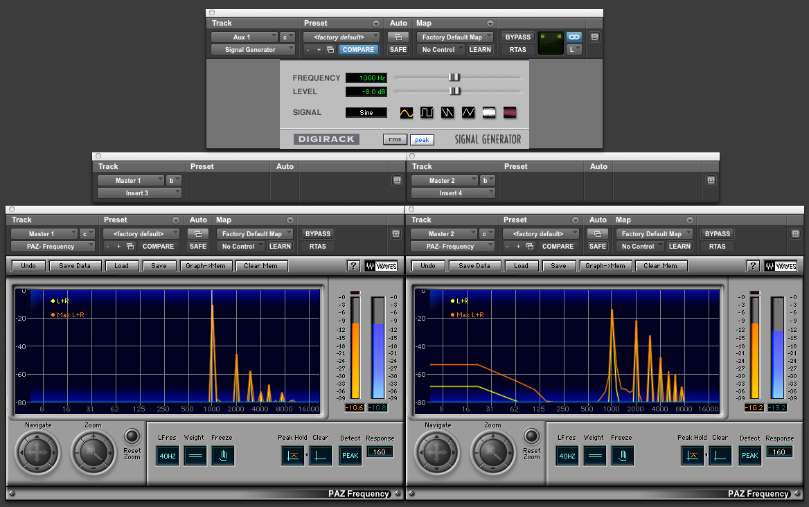This screenshot has height=507, width=809.
Task: Click the Reset Zoom knob in Master 2 PAZ
Action: (531, 436)
